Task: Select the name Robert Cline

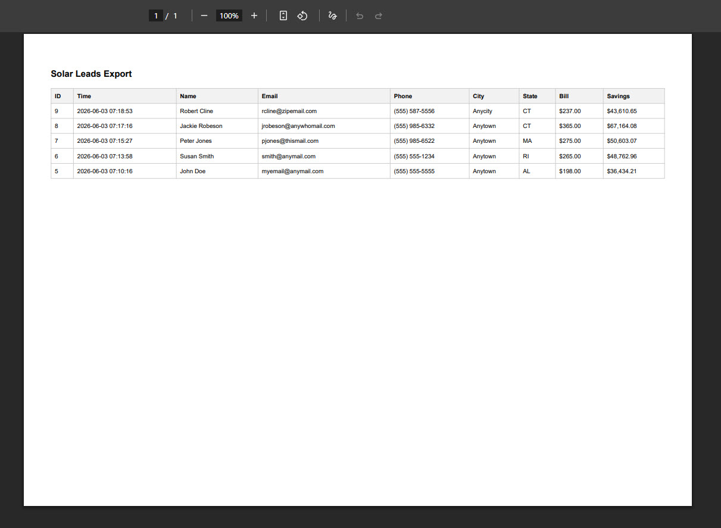Action: click(x=196, y=111)
